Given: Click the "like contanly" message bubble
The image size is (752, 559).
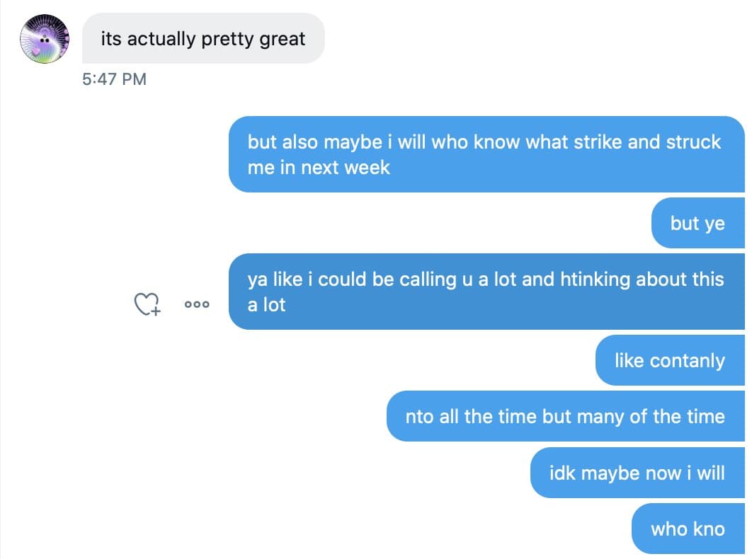Looking at the screenshot, I should click(669, 361).
